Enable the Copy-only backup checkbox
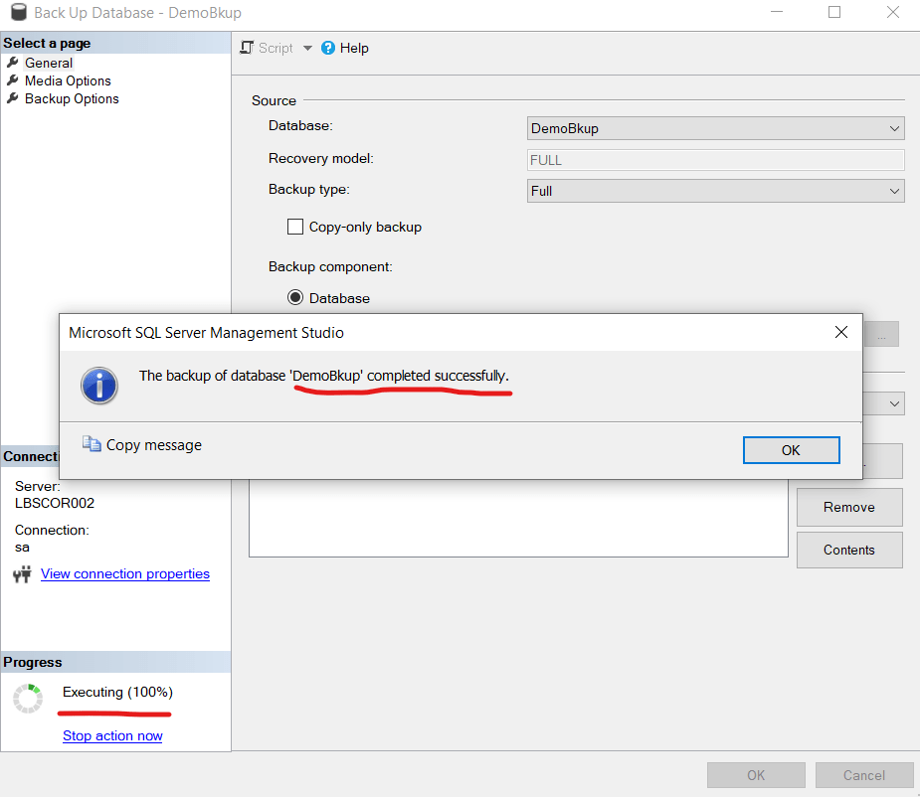 pos(295,227)
